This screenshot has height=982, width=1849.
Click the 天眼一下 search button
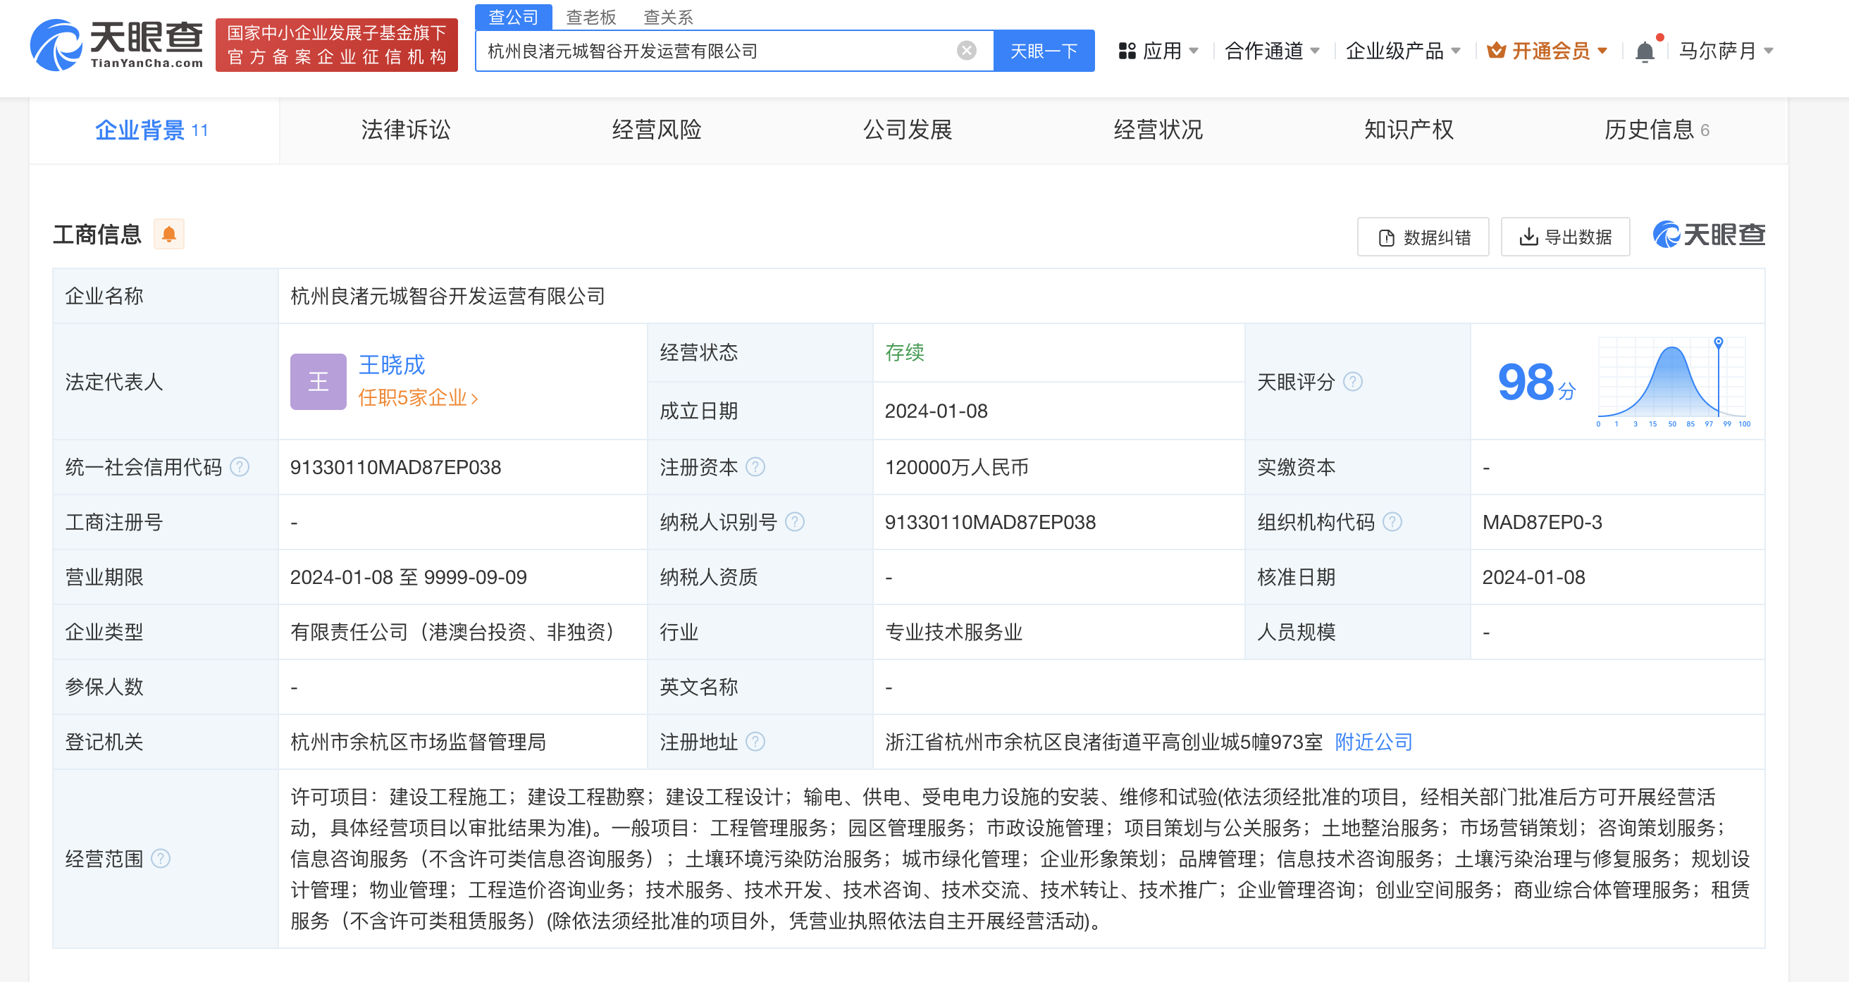(1044, 50)
